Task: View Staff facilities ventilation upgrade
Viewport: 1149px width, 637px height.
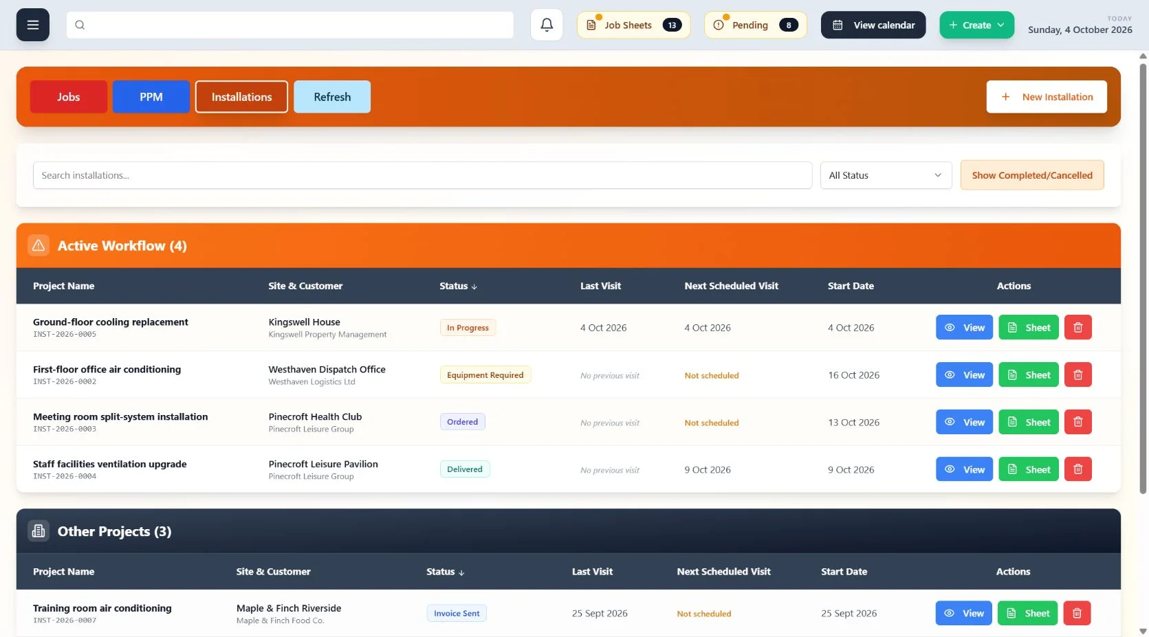Action: point(964,469)
